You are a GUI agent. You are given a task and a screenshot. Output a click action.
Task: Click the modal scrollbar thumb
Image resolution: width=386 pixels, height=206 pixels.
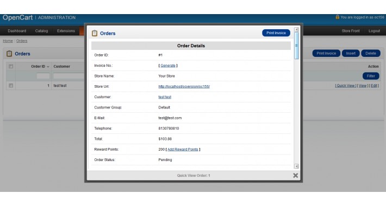(296, 46)
